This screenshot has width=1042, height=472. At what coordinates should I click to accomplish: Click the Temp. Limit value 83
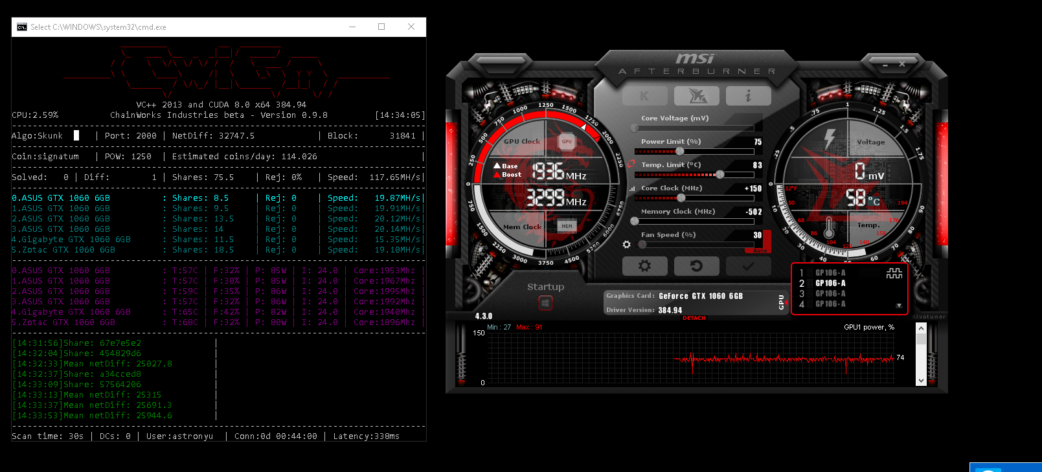[758, 165]
